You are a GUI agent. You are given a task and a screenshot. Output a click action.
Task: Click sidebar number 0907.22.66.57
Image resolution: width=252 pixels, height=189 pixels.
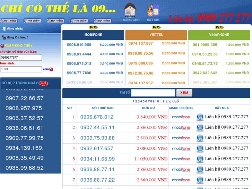(25, 98)
